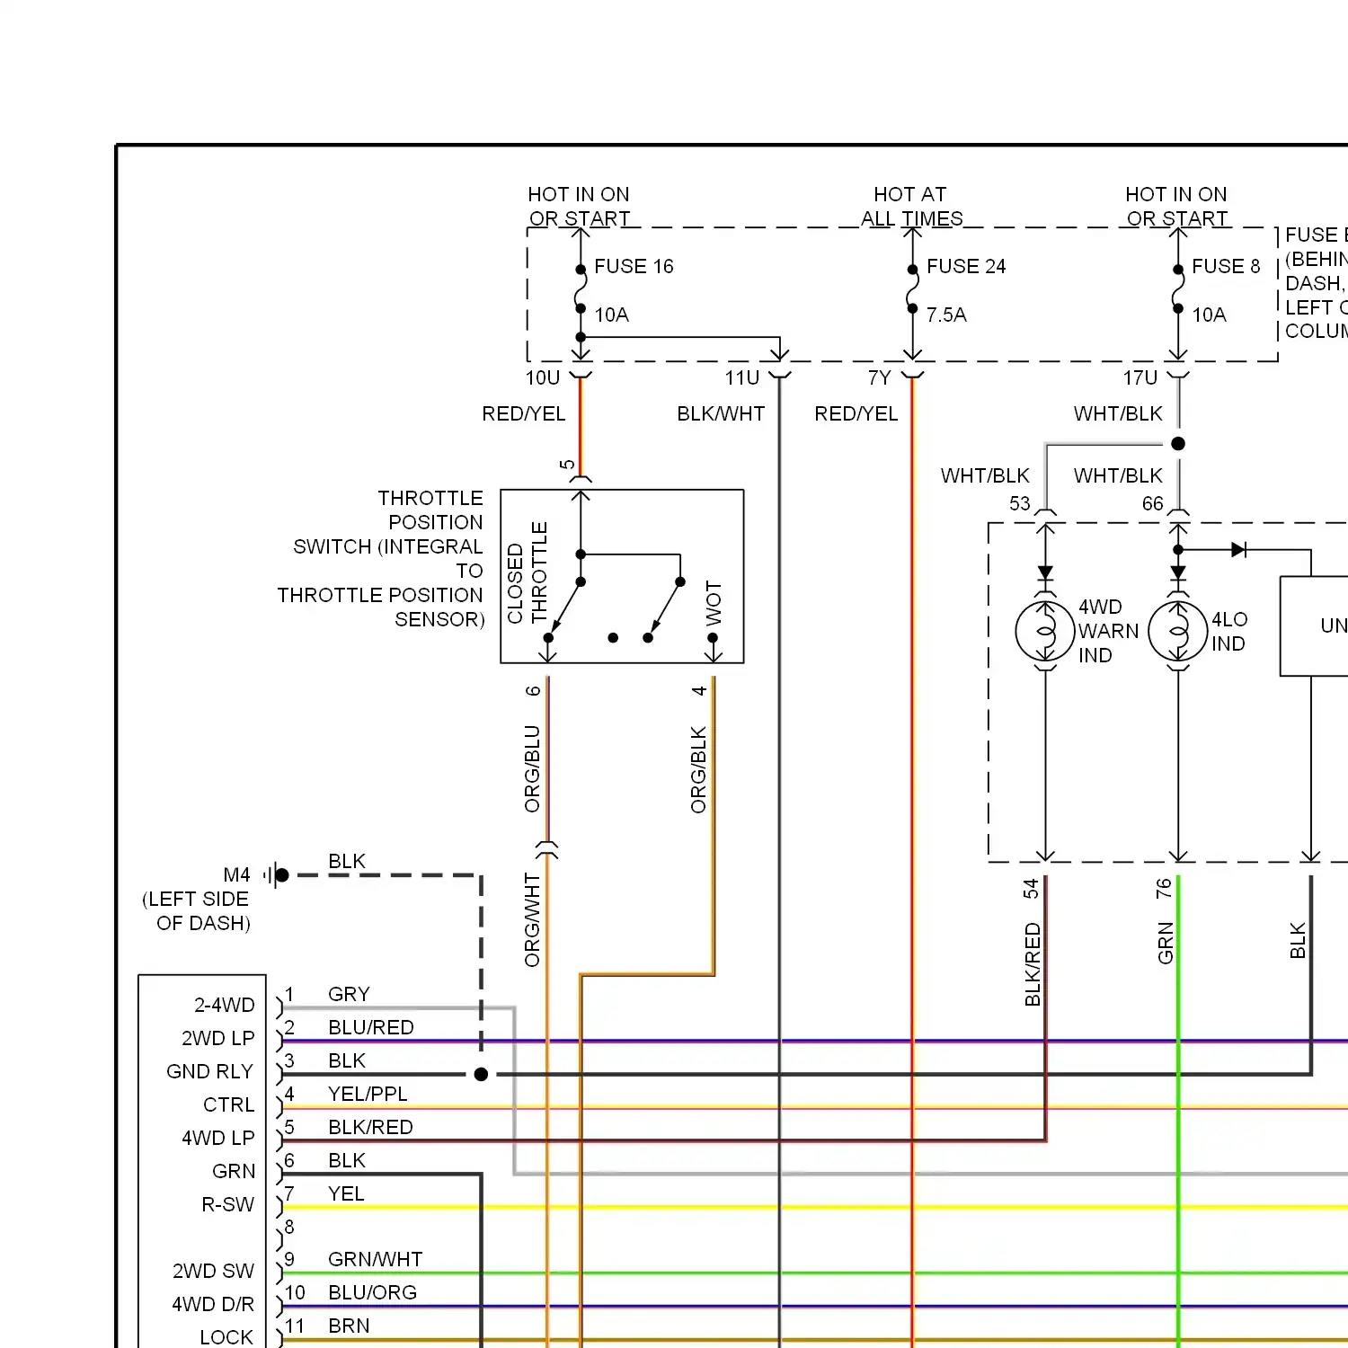The image size is (1348, 1348).
Task: Select the 4WD LP connector pin name
Action: 217,1138
